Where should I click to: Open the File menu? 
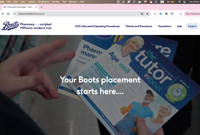9,2
